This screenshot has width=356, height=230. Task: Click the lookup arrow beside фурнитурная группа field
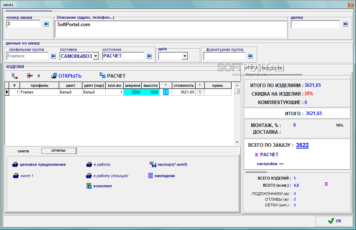[x=250, y=56]
